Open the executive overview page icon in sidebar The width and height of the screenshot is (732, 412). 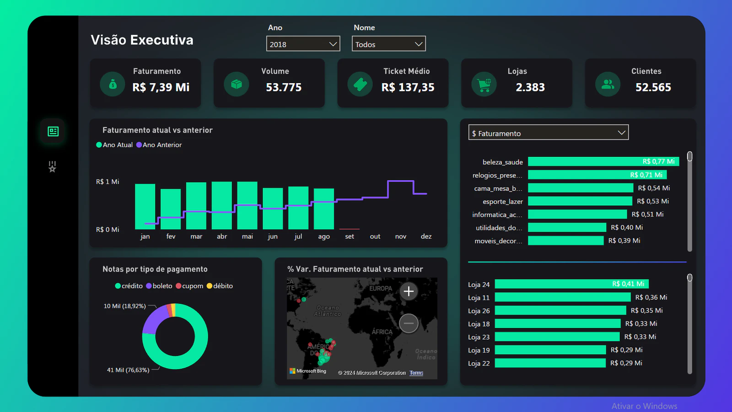(x=53, y=132)
